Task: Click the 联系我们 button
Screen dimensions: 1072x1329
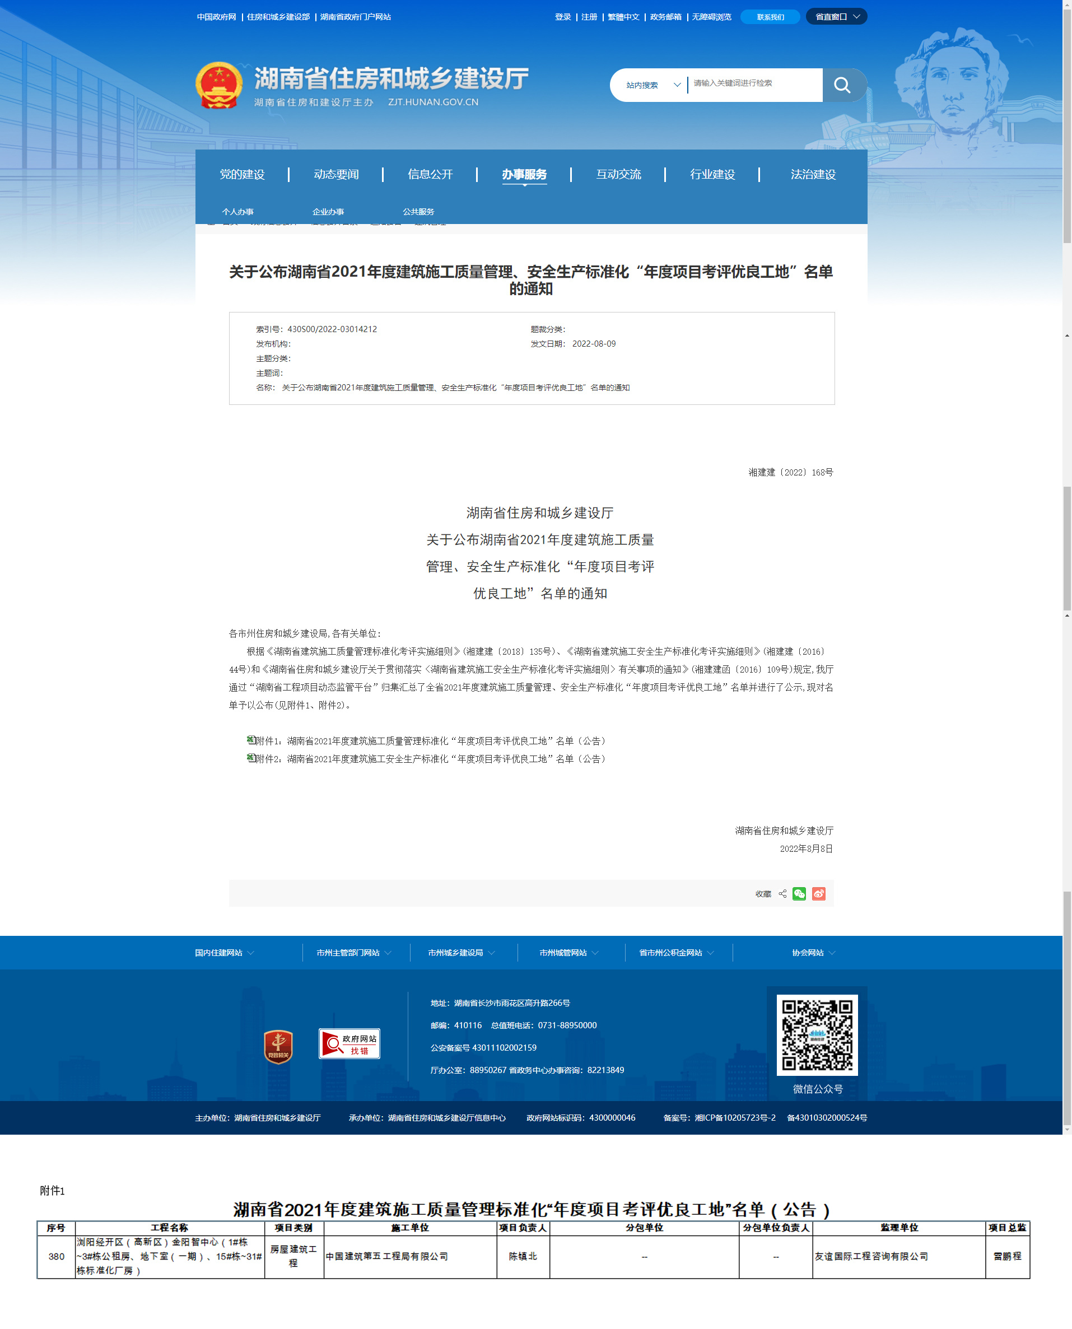Action: point(770,17)
